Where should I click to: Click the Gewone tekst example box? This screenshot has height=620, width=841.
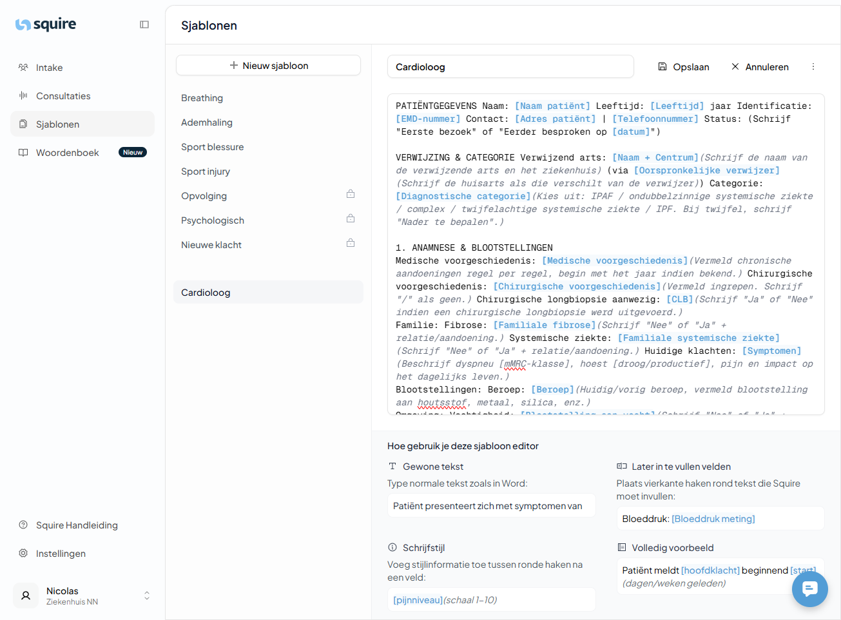click(x=491, y=506)
